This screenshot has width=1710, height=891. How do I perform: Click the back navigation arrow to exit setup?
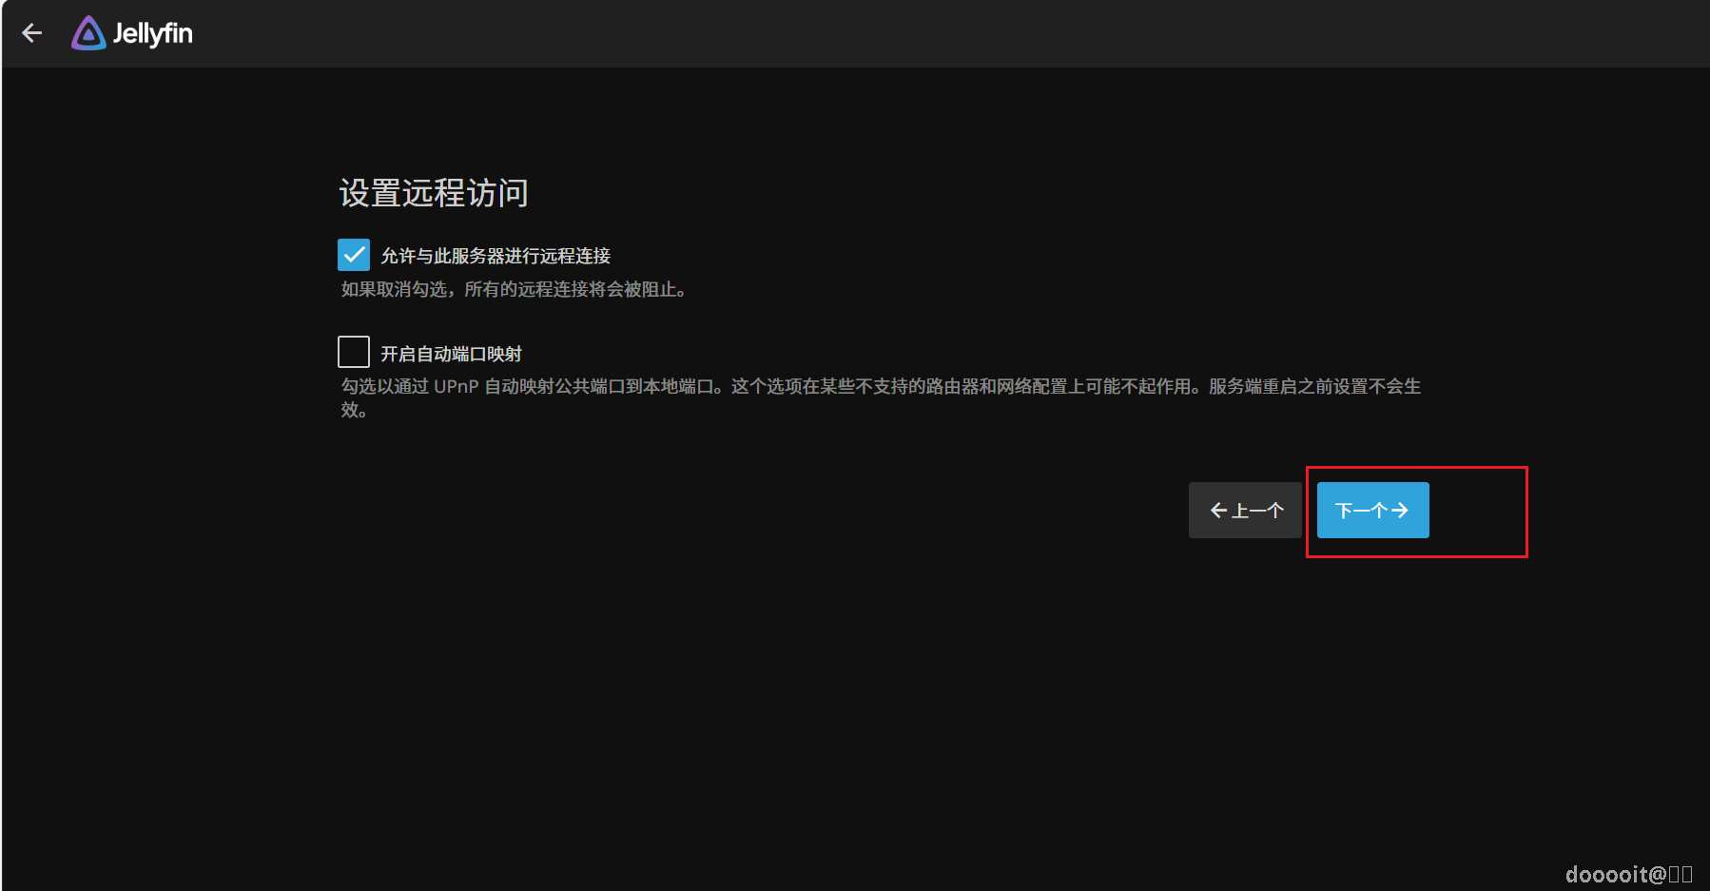pyautogui.click(x=32, y=33)
